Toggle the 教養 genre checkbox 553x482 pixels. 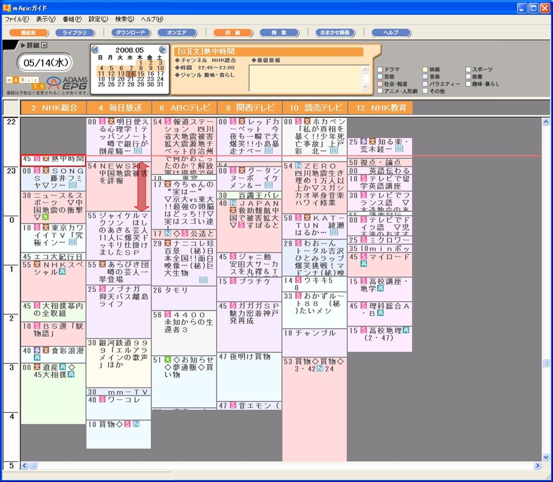(x=468, y=77)
